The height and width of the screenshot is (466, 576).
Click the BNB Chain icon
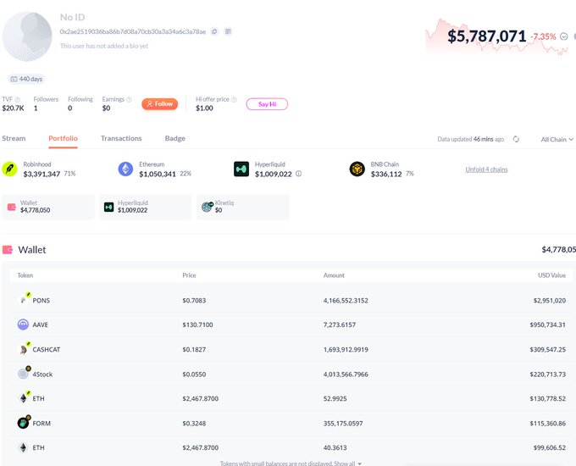point(357,169)
